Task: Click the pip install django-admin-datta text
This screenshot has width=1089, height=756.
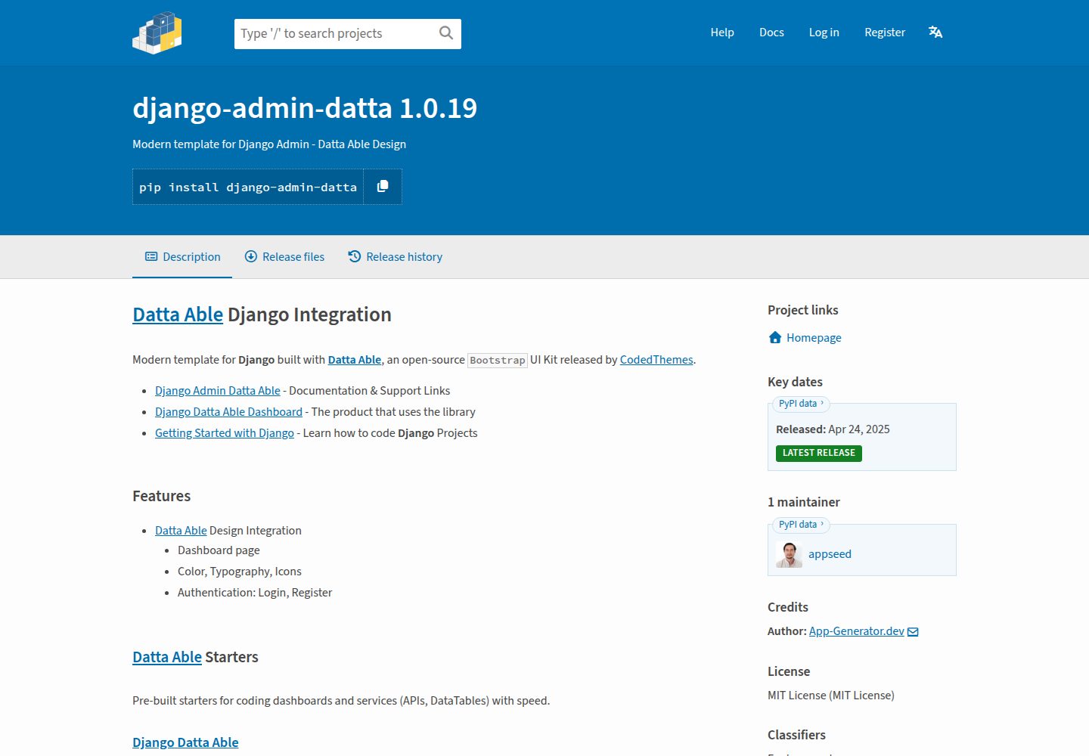Action: point(248,187)
